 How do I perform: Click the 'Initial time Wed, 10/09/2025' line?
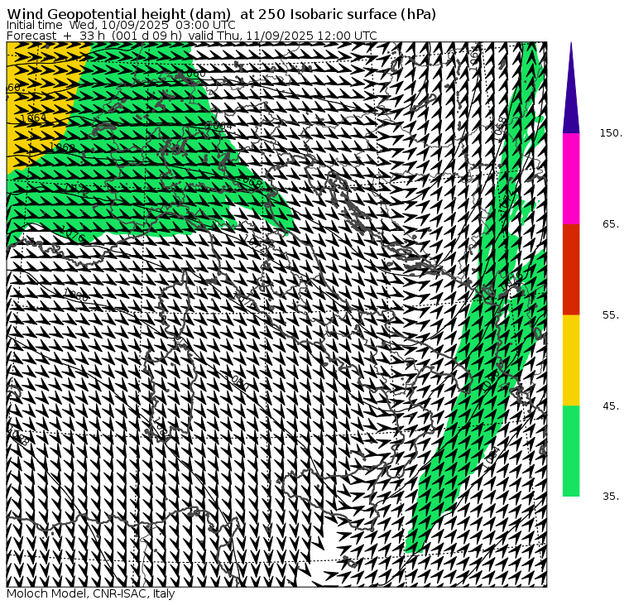pyautogui.click(x=121, y=25)
